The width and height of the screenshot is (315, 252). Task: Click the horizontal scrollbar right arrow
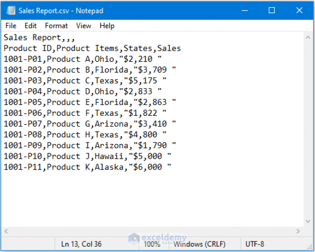pos(298,231)
